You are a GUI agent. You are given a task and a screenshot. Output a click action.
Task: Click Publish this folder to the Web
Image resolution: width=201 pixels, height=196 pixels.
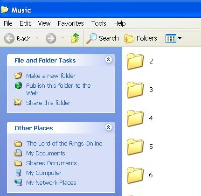click(58, 89)
